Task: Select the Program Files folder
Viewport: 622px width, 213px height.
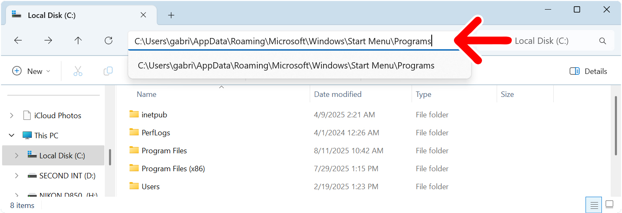Action: tap(164, 151)
